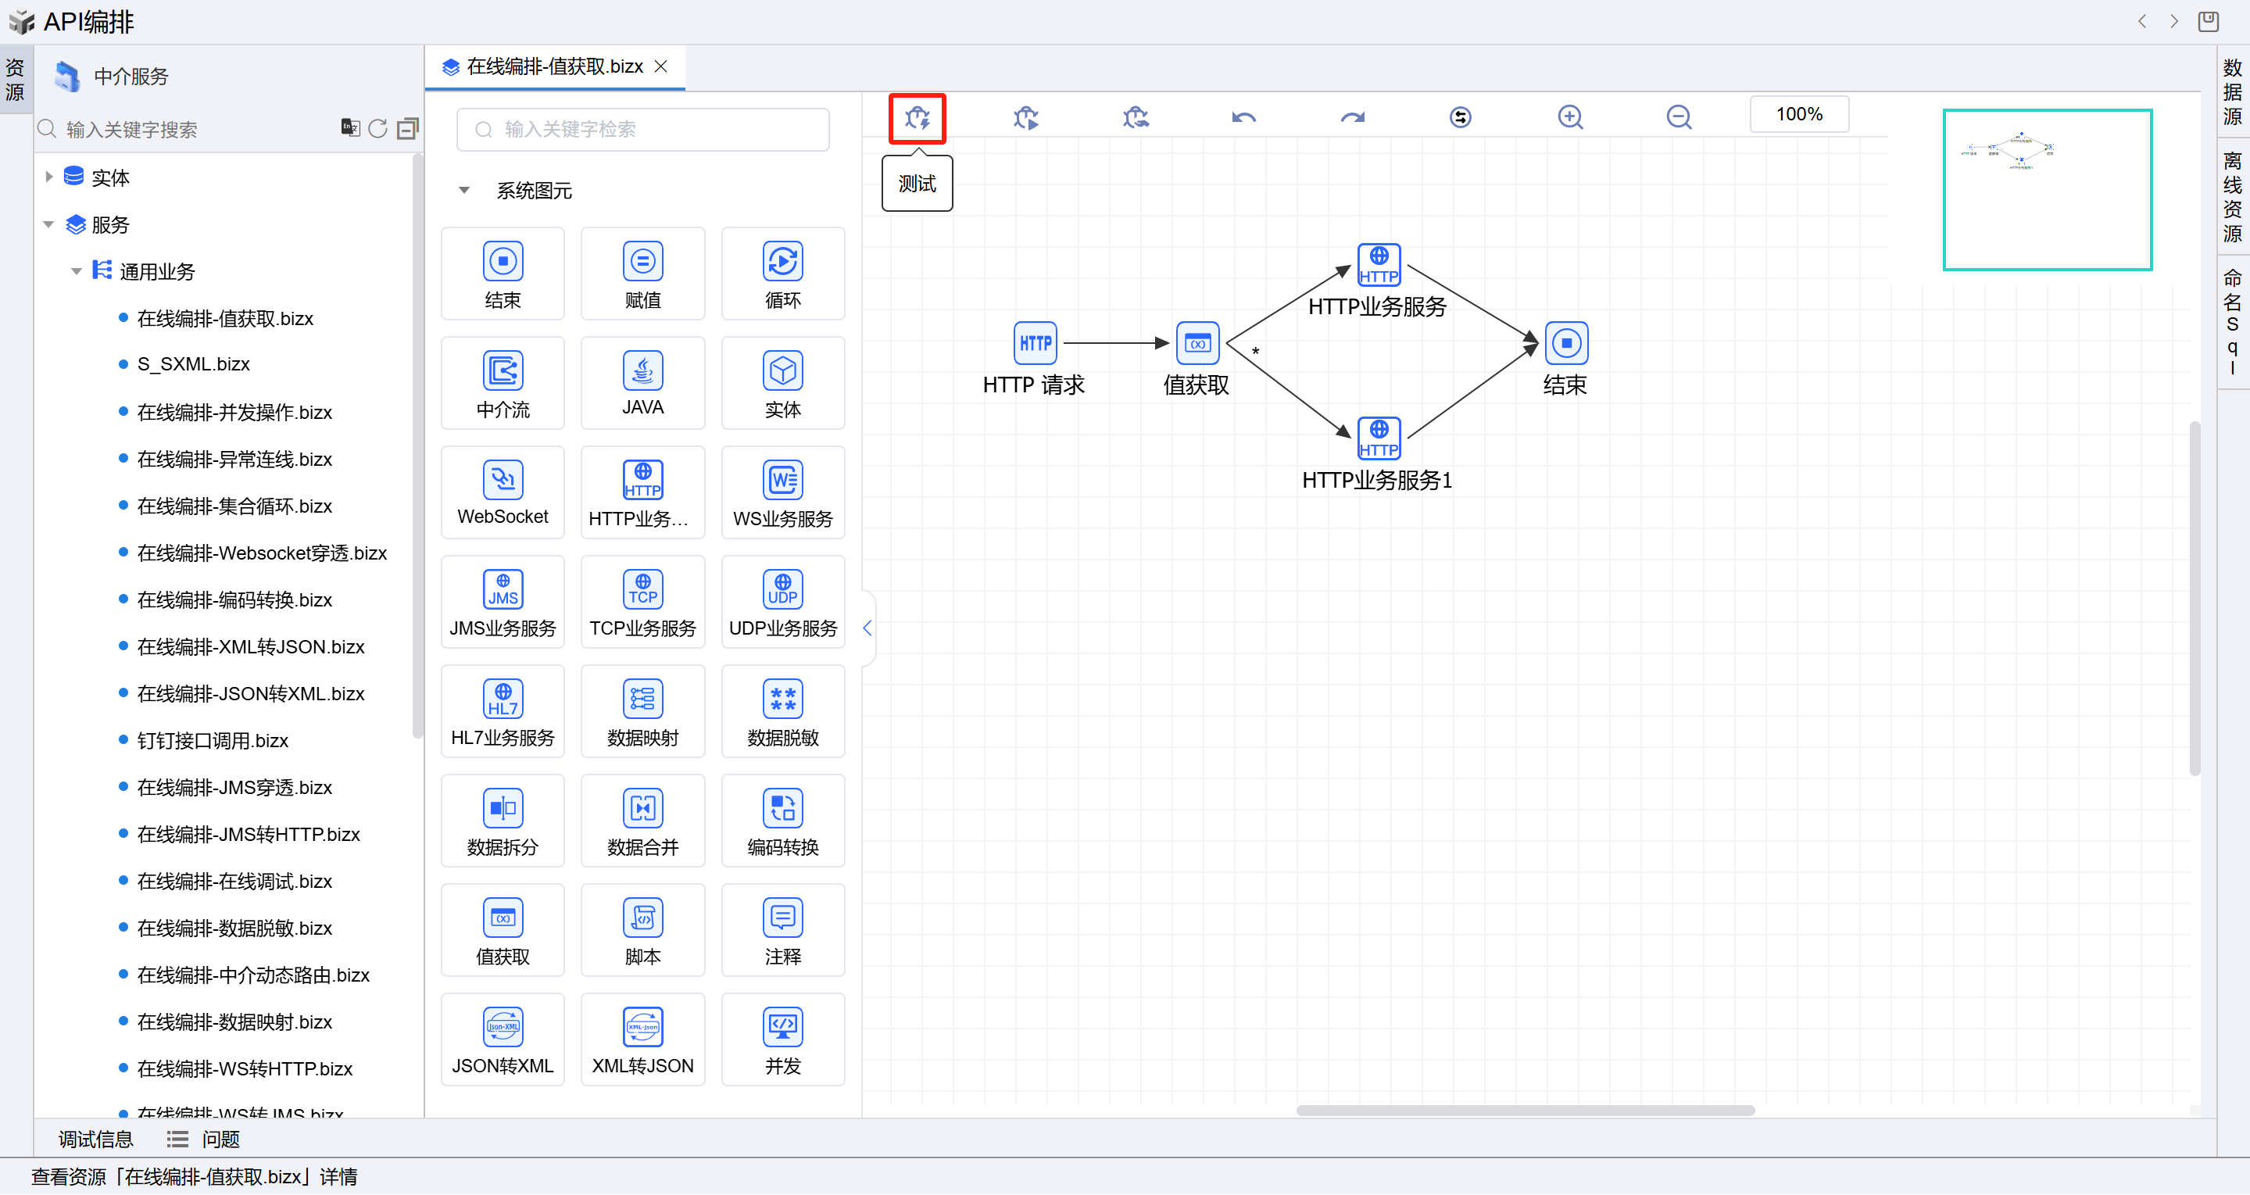Expand the 实体 tree node

pos(49,177)
